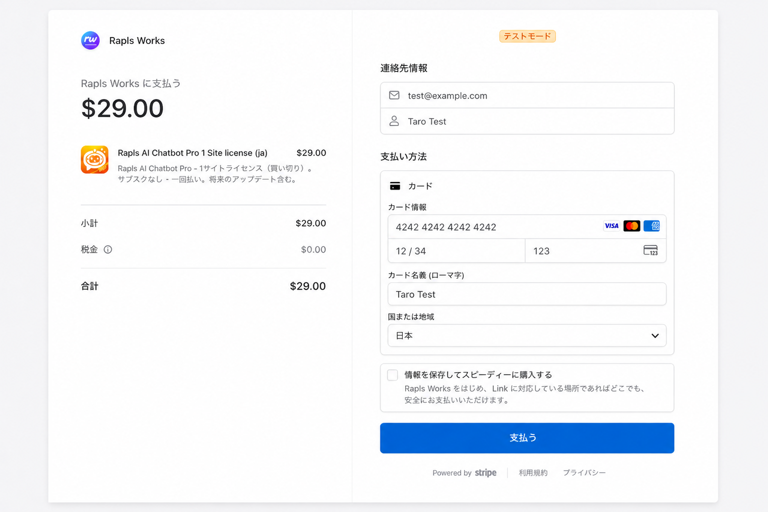Click the 支払い方法 section heading
The image size is (768, 512).
(403, 156)
